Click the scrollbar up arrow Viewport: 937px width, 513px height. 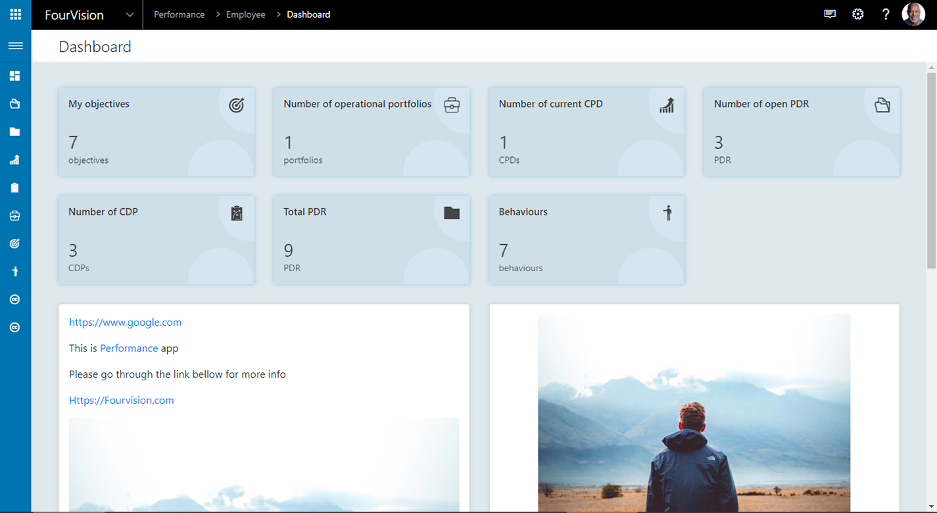click(x=931, y=68)
